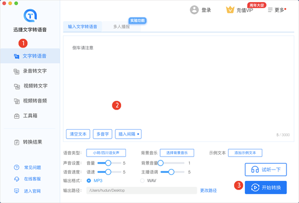Open the 视频转文字 sidebar item
This screenshot has width=299, height=203.
tap(30, 86)
